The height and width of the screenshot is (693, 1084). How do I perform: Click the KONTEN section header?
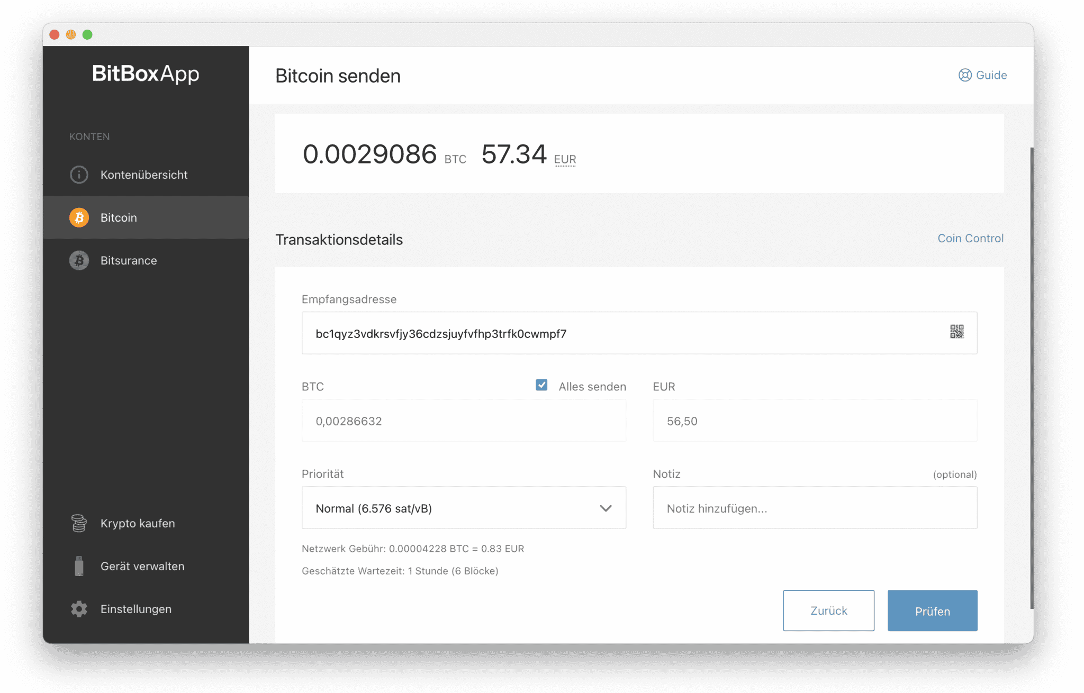point(89,136)
